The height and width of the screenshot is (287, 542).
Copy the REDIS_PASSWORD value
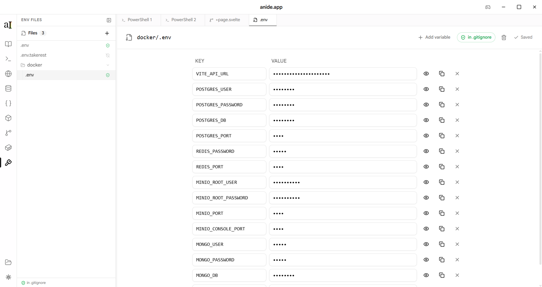point(442,151)
